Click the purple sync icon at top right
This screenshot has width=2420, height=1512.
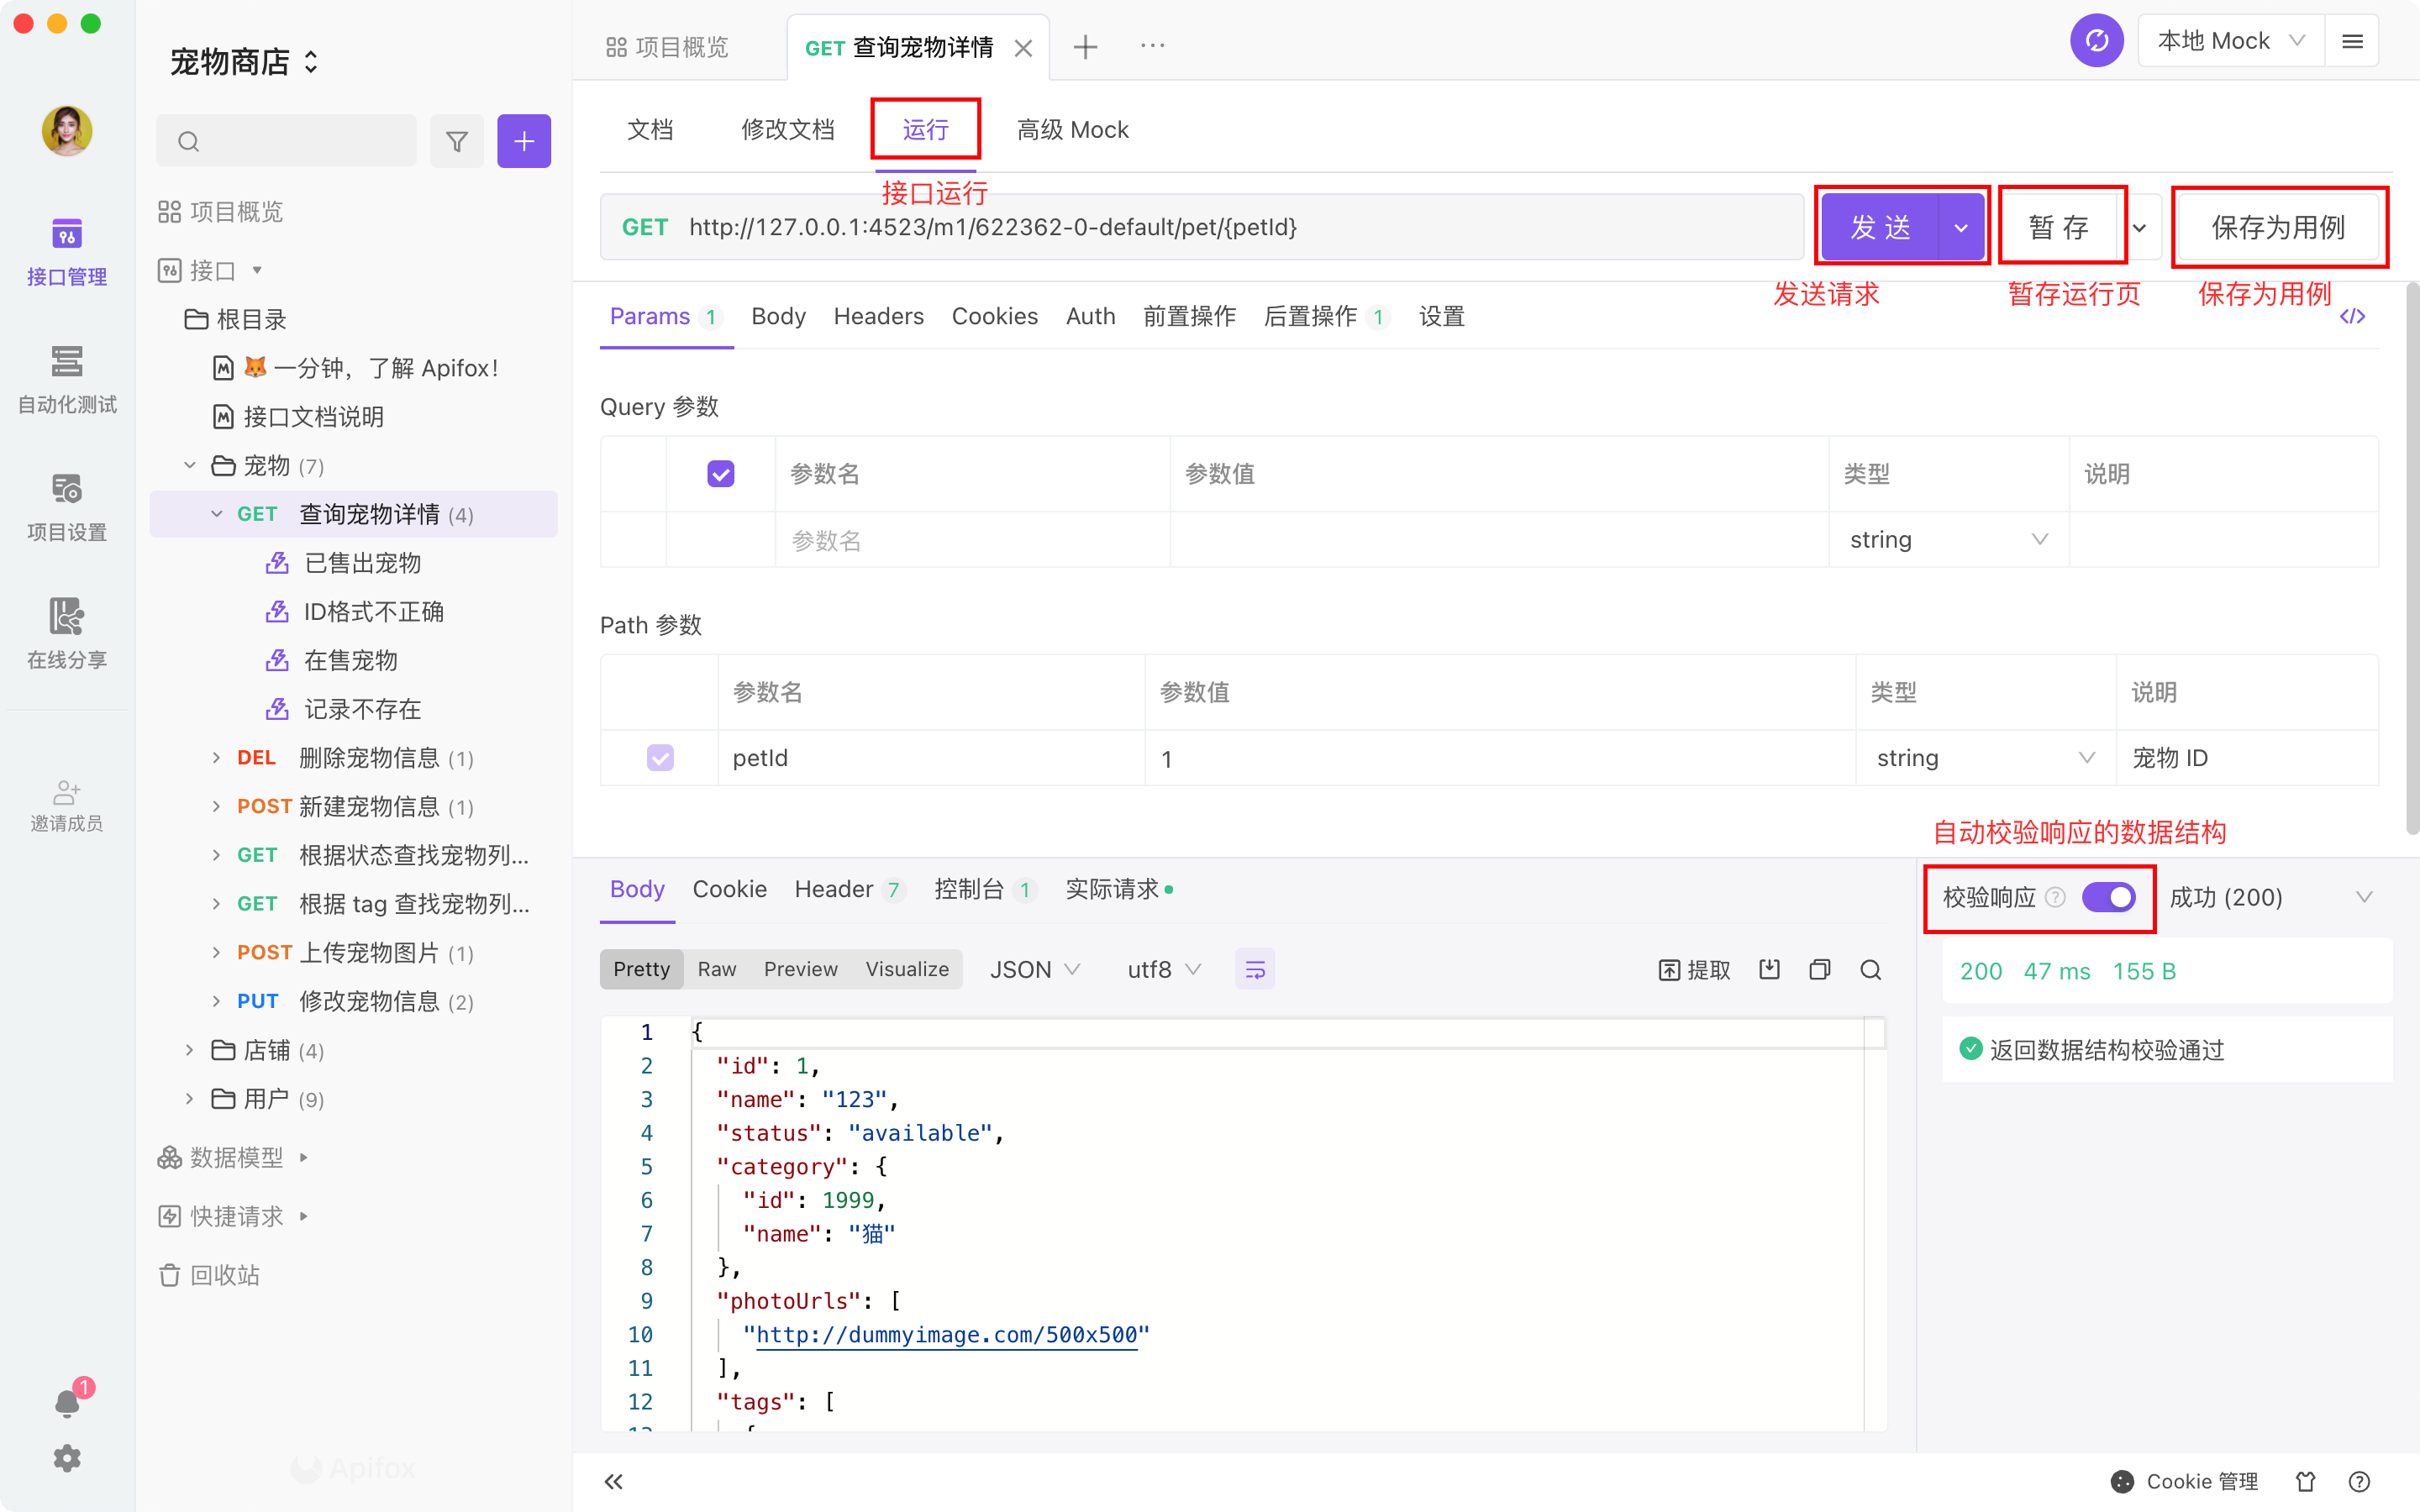click(x=2097, y=40)
